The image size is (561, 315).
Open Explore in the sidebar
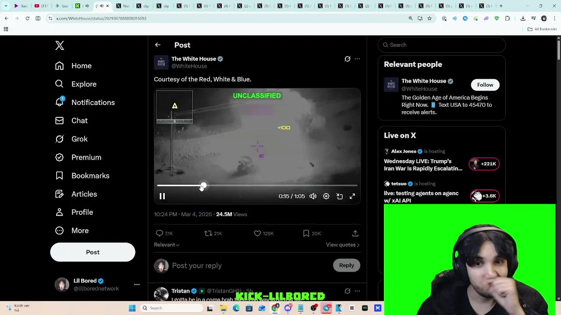76,84
